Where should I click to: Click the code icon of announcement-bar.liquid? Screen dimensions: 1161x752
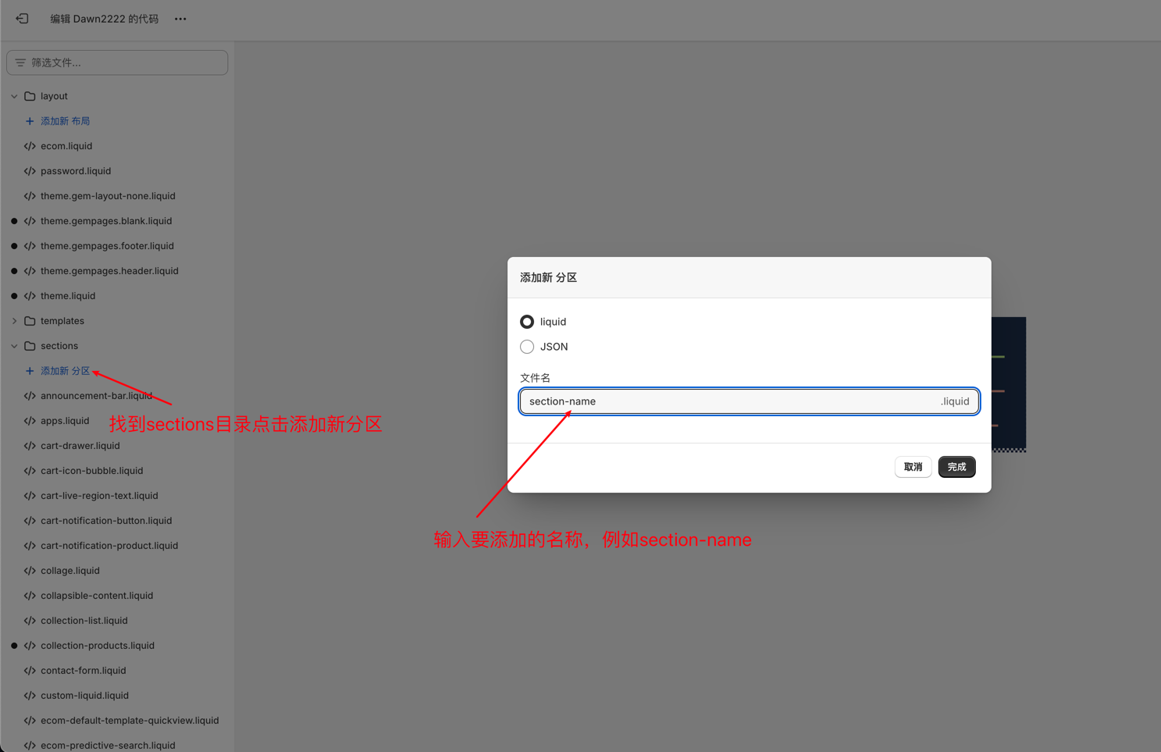click(x=30, y=396)
